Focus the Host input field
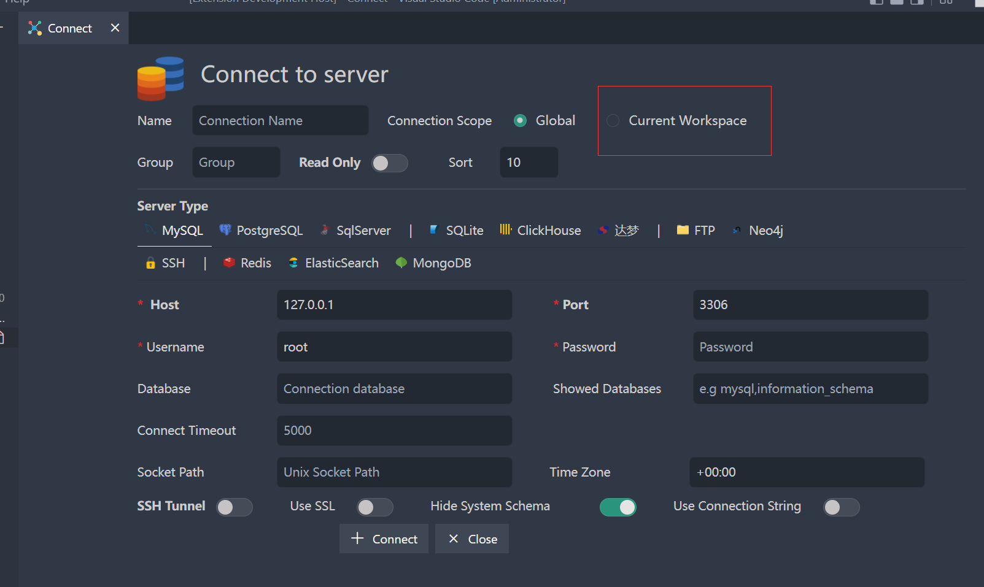Viewport: 984px width, 587px height. (x=394, y=305)
